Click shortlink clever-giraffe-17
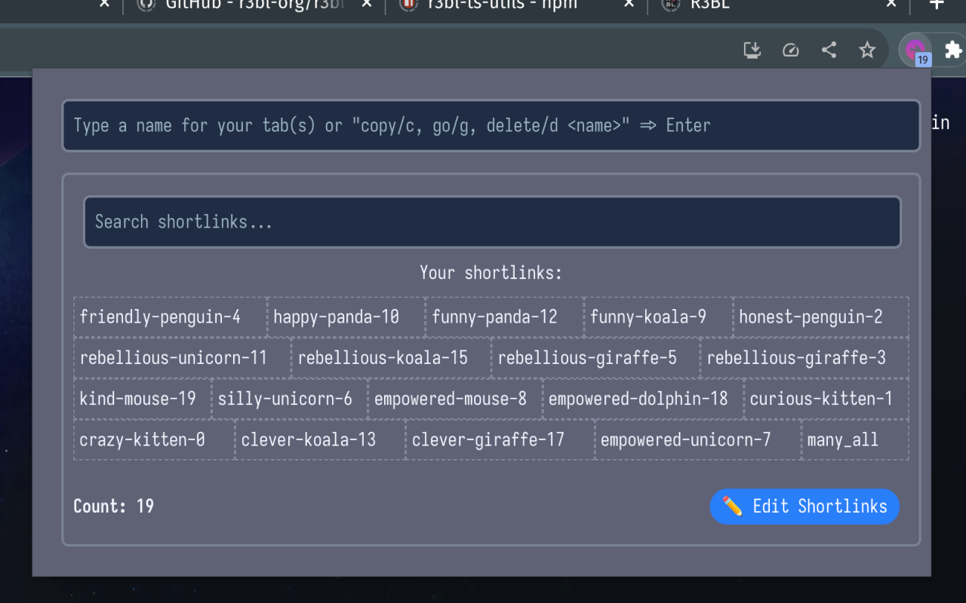Viewport: 966px width, 603px height. pos(500,439)
